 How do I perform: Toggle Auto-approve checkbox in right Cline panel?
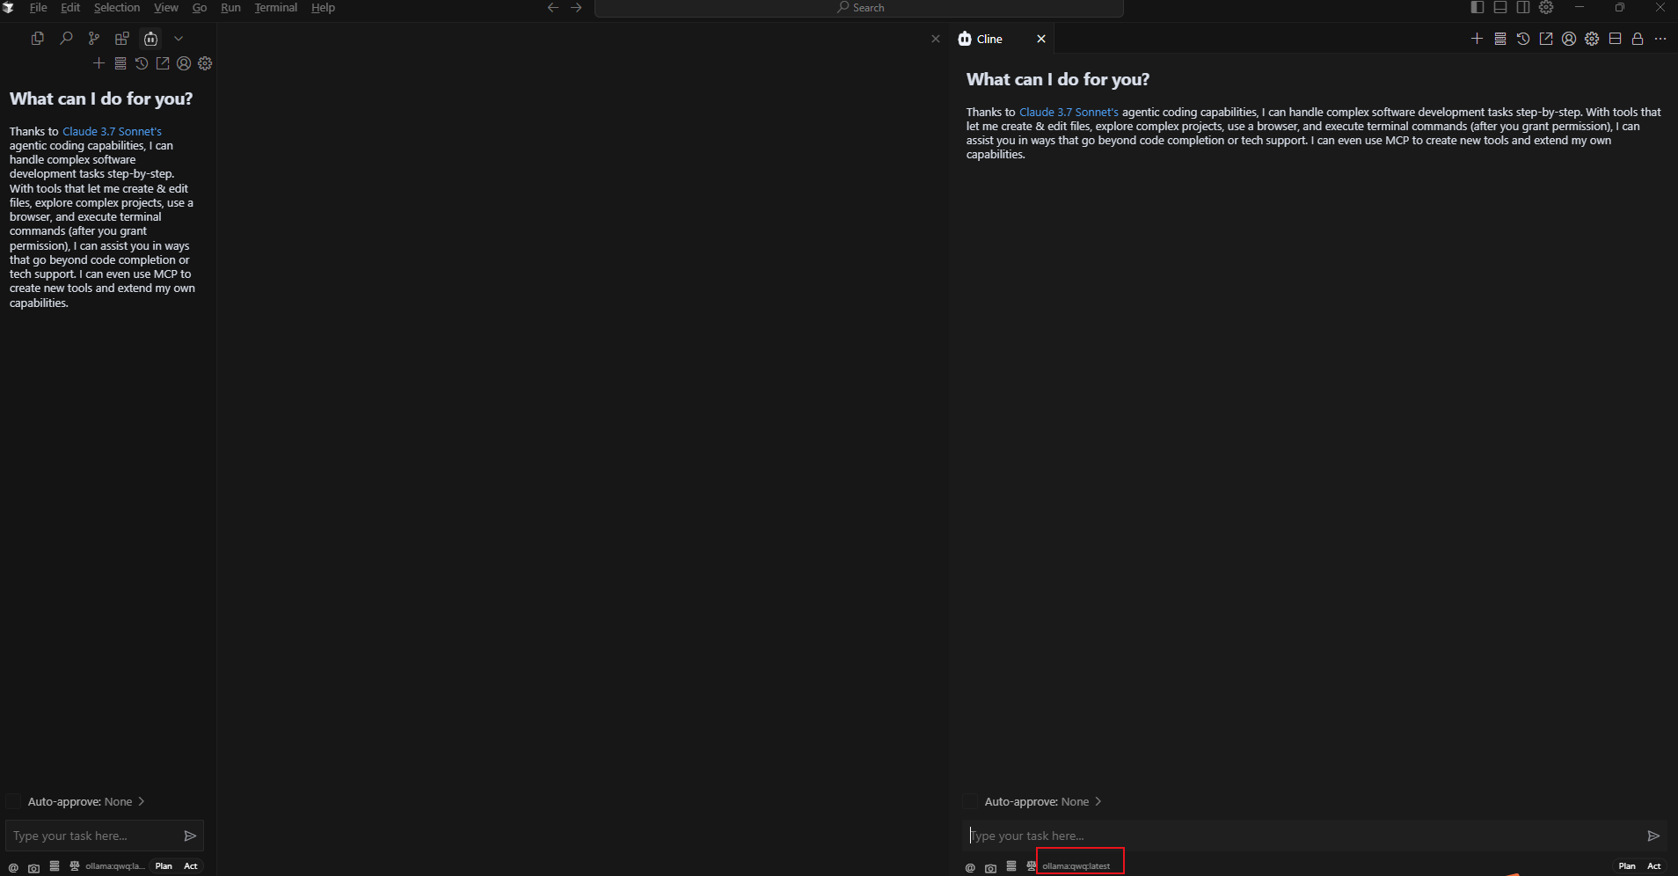[970, 801]
